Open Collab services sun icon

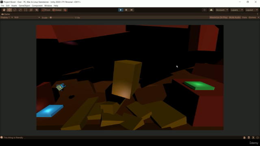click(204, 10)
